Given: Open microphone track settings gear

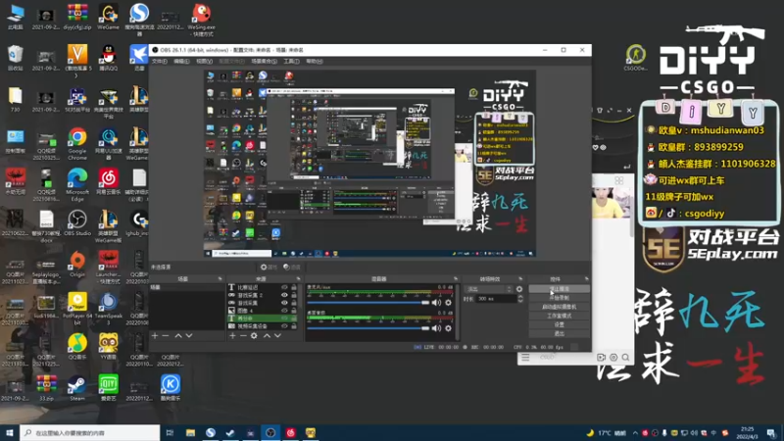Looking at the screenshot, I should click(449, 303).
